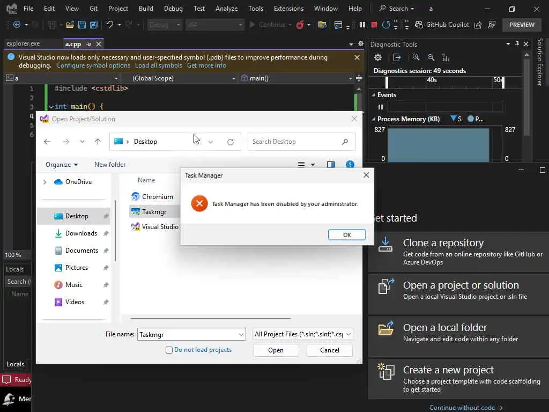Toggle the Private Bytes legend marker
This screenshot has height=412, width=549.
471,119
